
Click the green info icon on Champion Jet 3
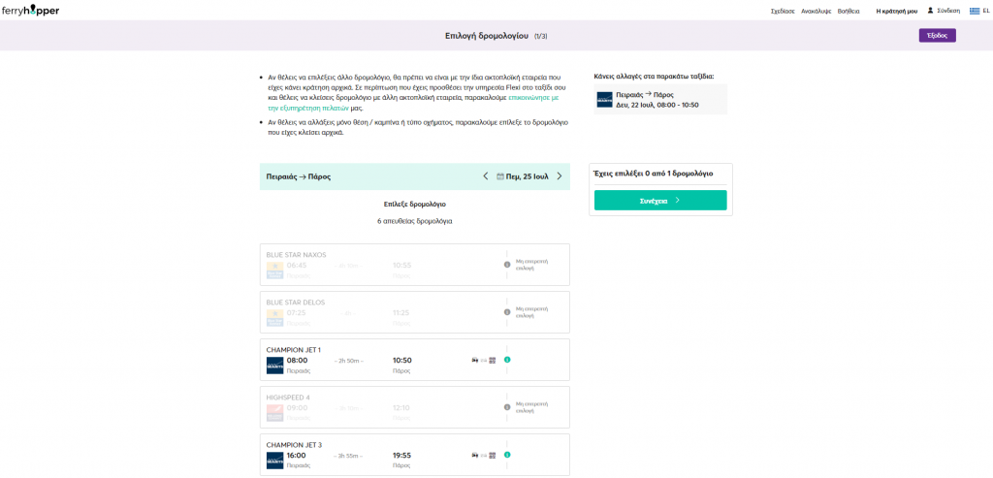coord(507,455)
